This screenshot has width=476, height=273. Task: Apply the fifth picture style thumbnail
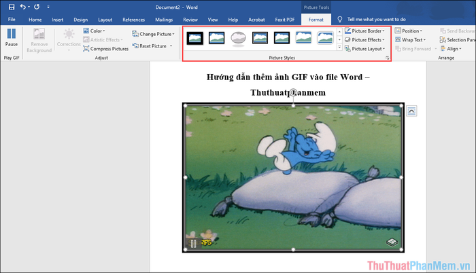coord(282,38)
